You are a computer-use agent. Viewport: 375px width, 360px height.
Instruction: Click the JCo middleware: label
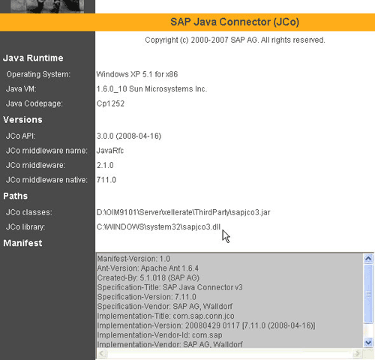(36, 165)
